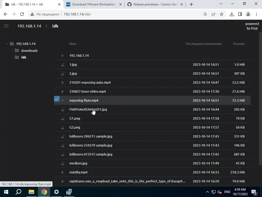
Task: Open the Chrome downloads tray
Action: tap(232, 14)
